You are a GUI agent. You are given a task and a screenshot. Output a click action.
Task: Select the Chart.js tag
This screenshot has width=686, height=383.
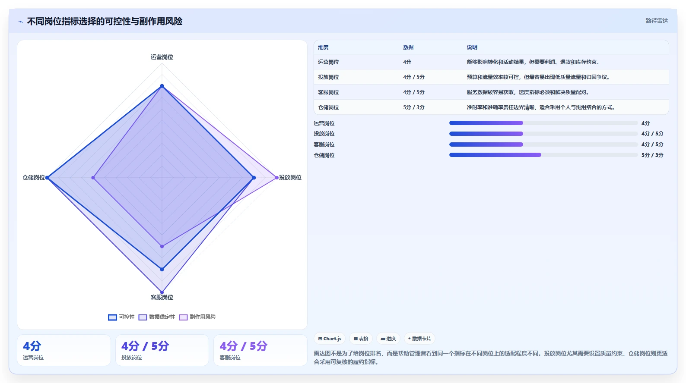(330, 339)
